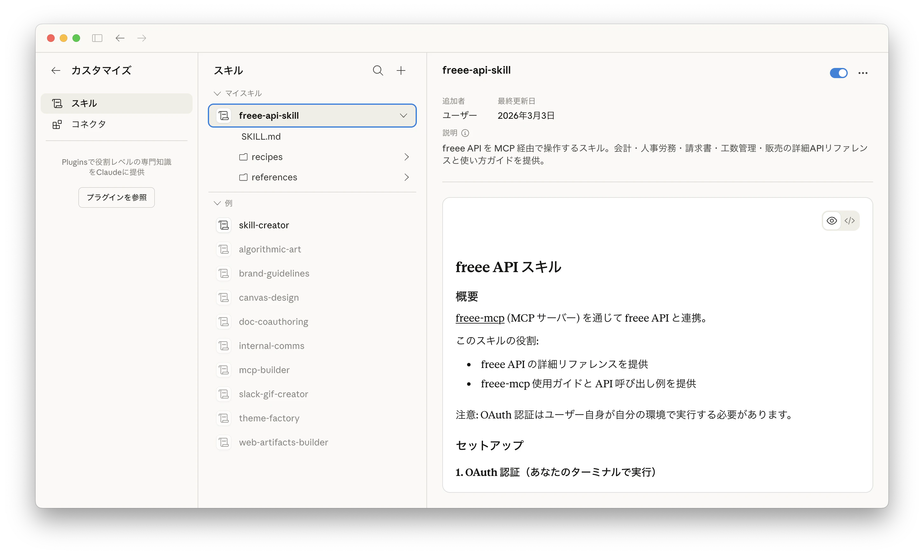
Task: Click the back arrow next to カスタマイズ
Action: click(x=56, y=70)
